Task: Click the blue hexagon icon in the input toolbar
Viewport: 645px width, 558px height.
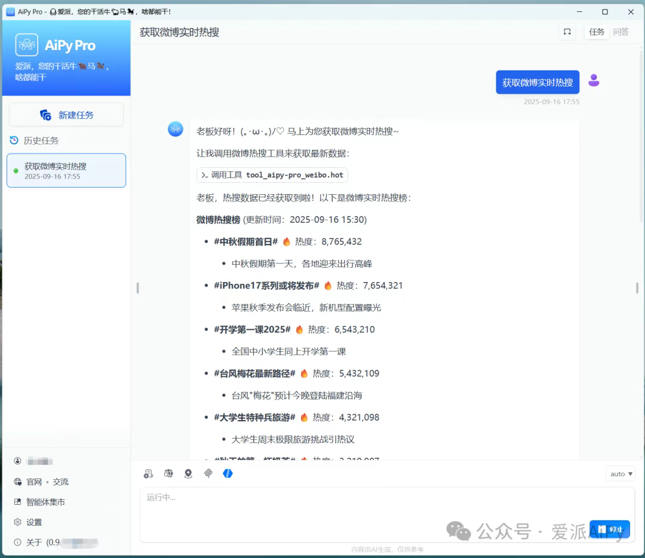Action: (x=228, y=474)
